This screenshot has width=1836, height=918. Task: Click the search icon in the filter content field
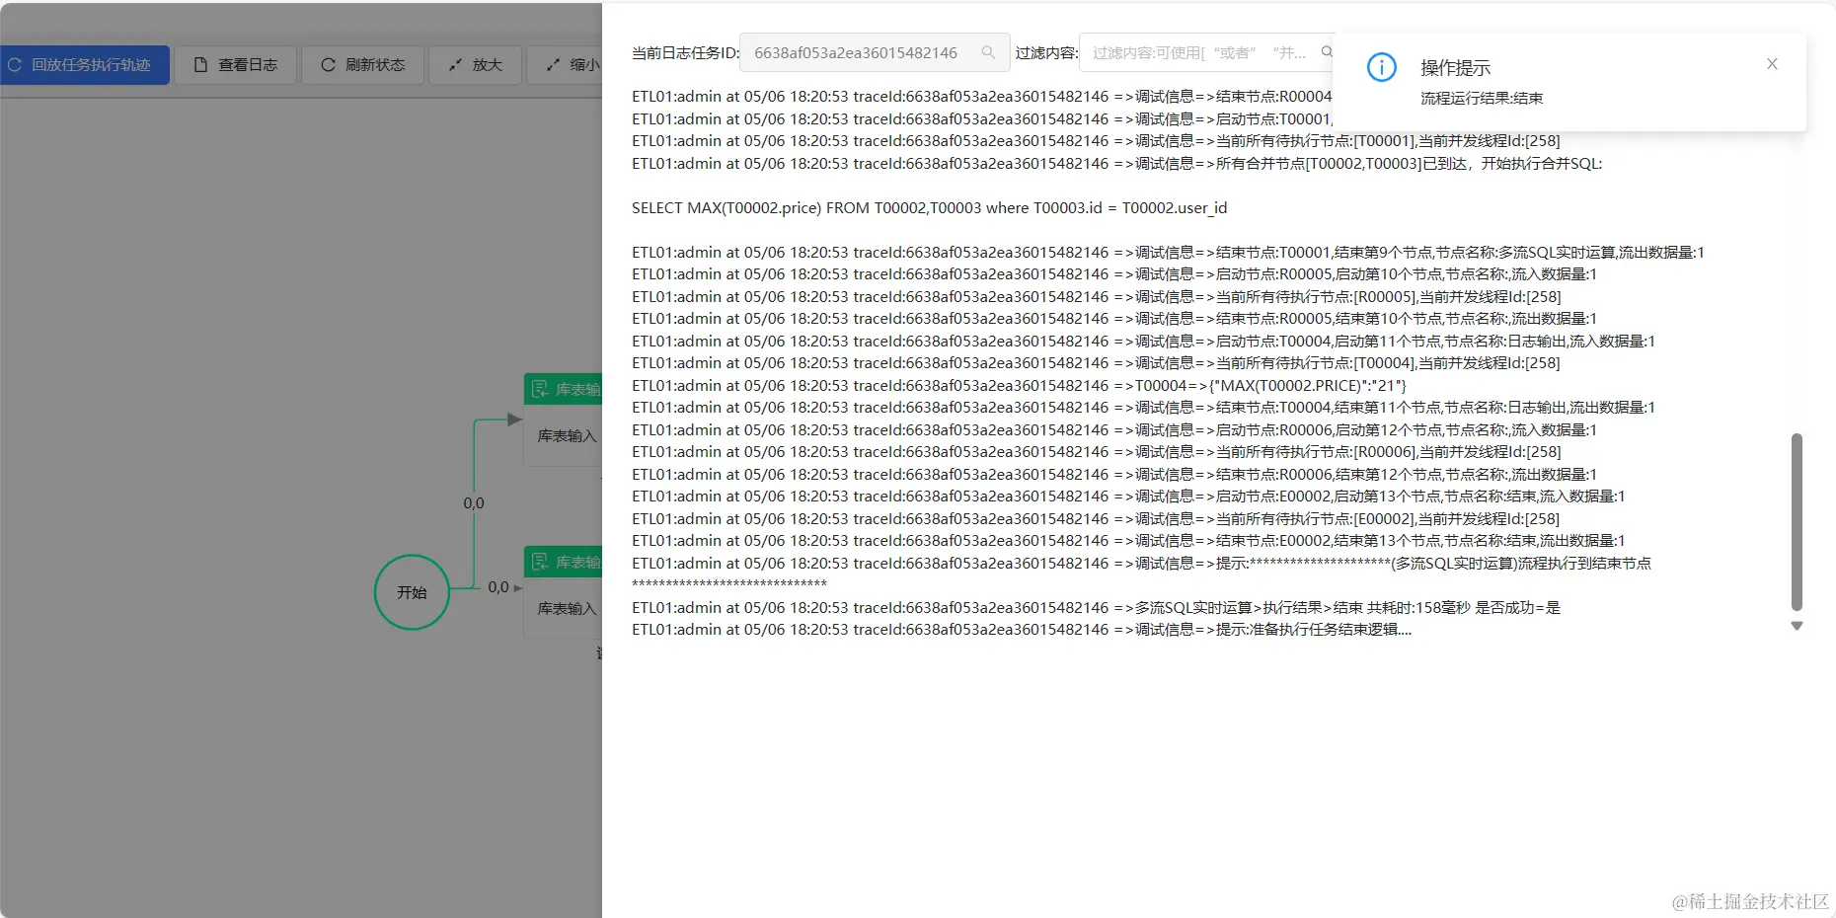coord(1327,52)
